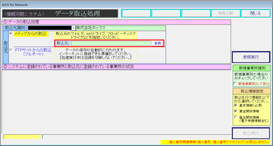Click the 閉じる button
The width and height of the screenshot is (273, 146).
coord(255,13)
